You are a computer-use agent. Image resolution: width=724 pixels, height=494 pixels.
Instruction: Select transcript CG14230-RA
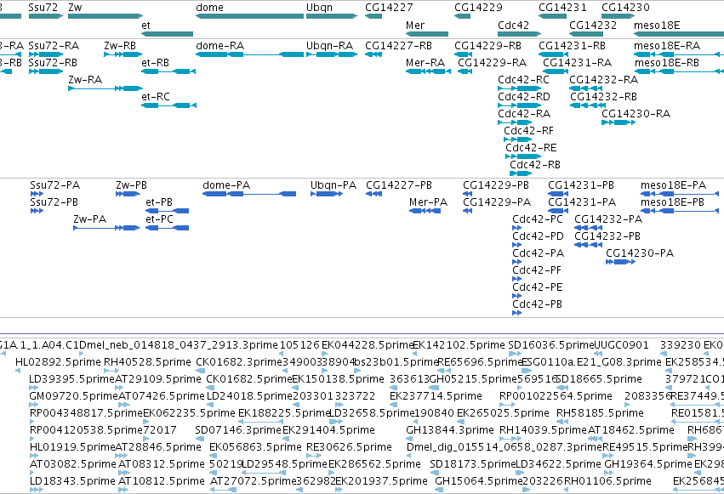[x=619, y=122]
